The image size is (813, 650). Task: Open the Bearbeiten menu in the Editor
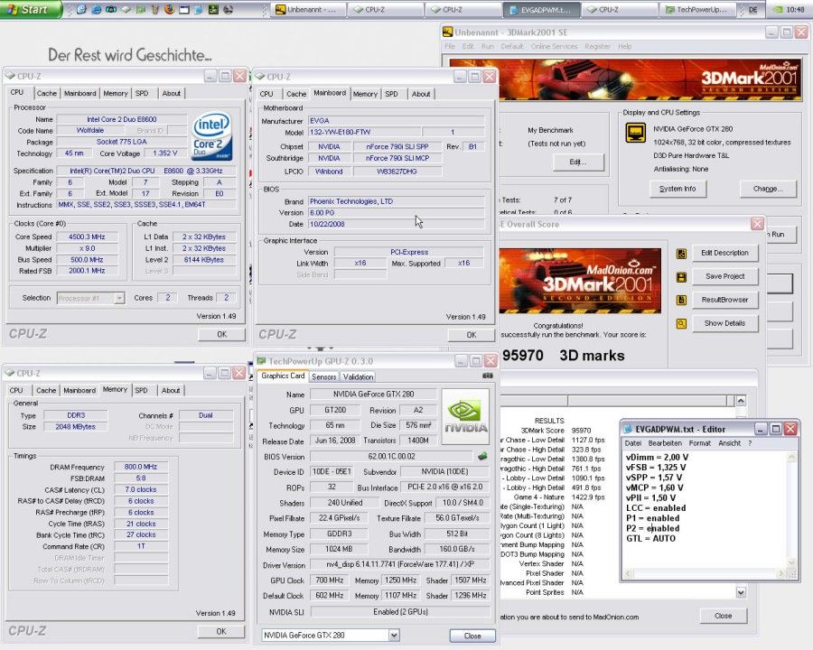click(665, 443)
